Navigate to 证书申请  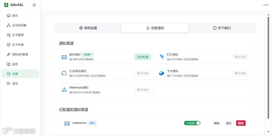(x=20, y=45)
